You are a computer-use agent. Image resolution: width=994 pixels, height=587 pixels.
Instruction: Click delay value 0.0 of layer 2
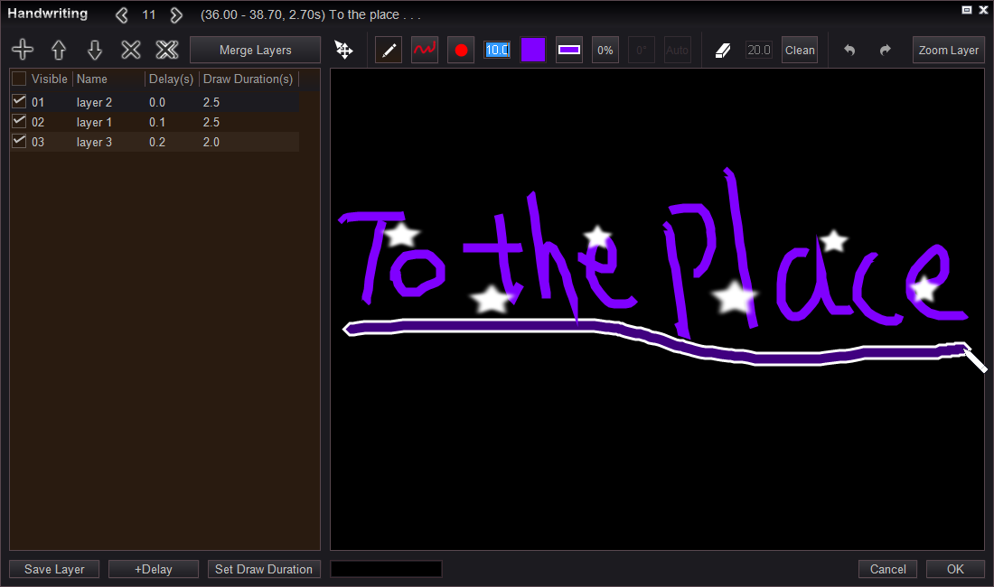pos(157,102)
